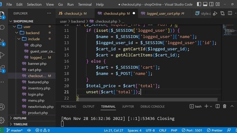Select the bash terminal label
Screen dimensions: 237x133
point(196,106)
